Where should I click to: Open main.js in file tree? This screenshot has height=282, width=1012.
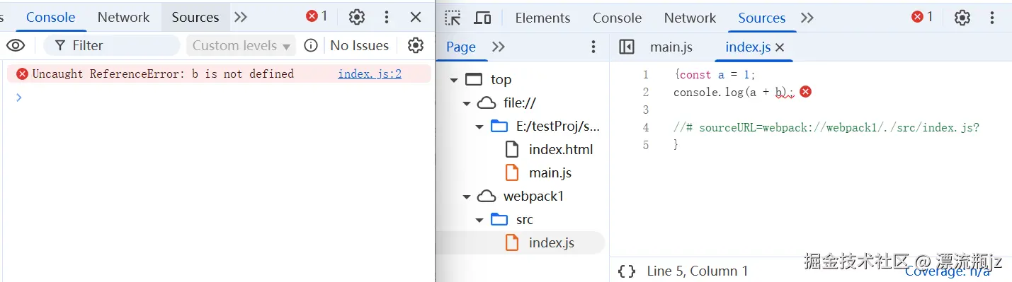pyautogui.click(x=550, y=173)
